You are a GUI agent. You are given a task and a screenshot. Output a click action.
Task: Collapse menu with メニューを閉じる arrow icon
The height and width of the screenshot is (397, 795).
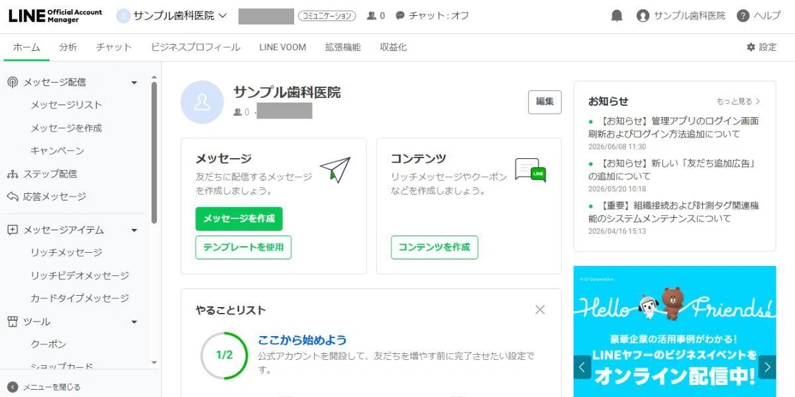13,387
